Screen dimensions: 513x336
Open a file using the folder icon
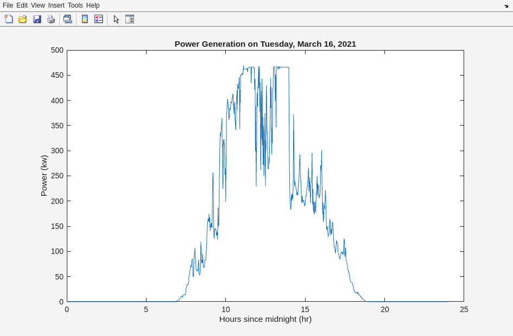23,19
